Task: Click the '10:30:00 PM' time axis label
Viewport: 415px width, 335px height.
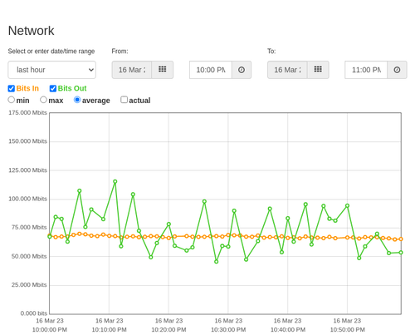Action: point(228,330)
